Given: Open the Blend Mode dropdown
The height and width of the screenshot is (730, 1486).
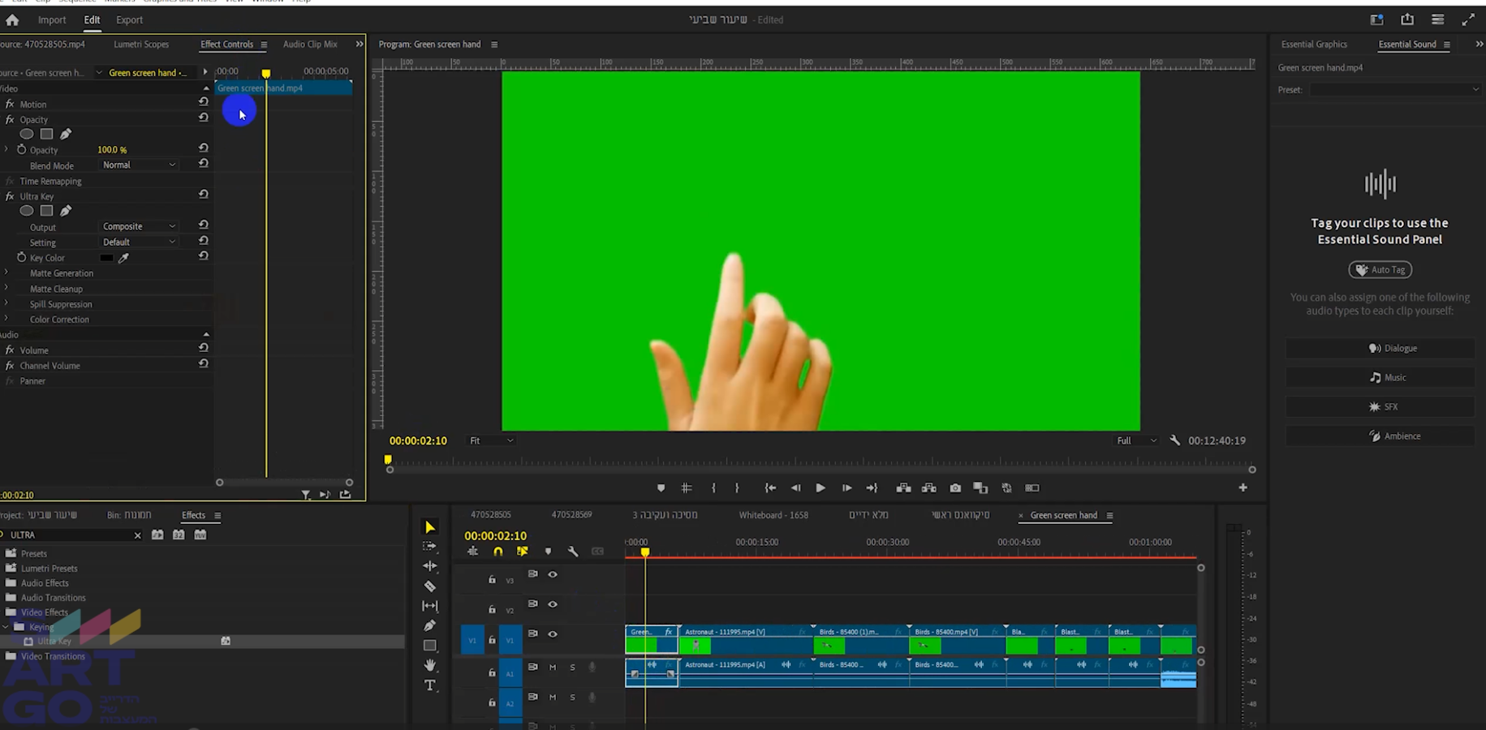Looking at the screenshot, I should tap(138, 165).
